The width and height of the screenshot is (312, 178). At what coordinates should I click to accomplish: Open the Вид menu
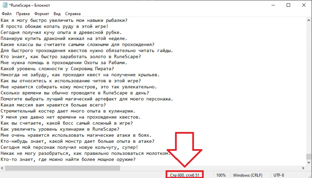coord(57,14)
